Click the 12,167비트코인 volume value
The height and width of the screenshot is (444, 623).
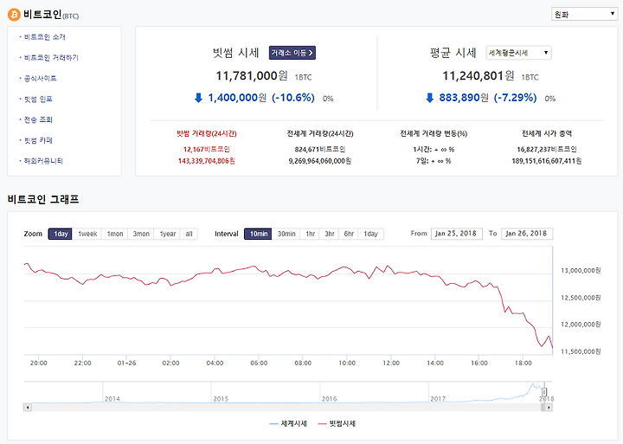point(207,150)
